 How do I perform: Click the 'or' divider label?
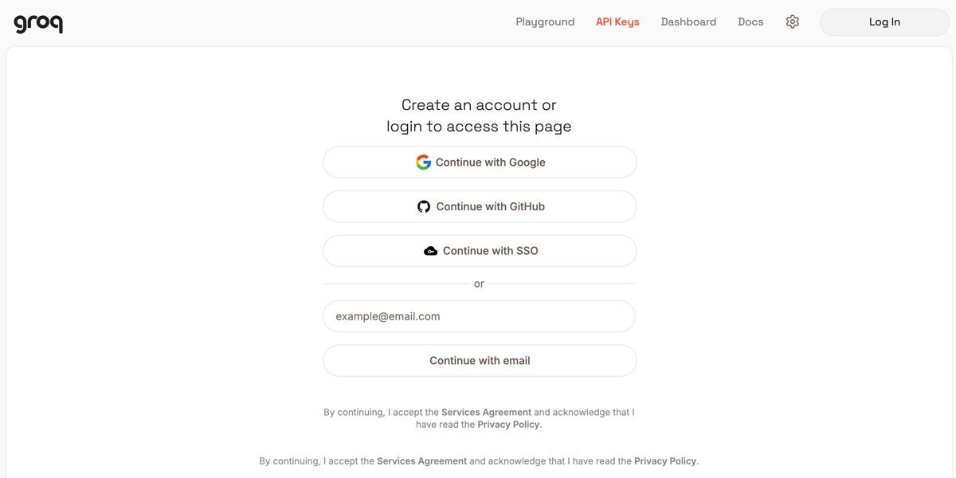pos(479,284)
